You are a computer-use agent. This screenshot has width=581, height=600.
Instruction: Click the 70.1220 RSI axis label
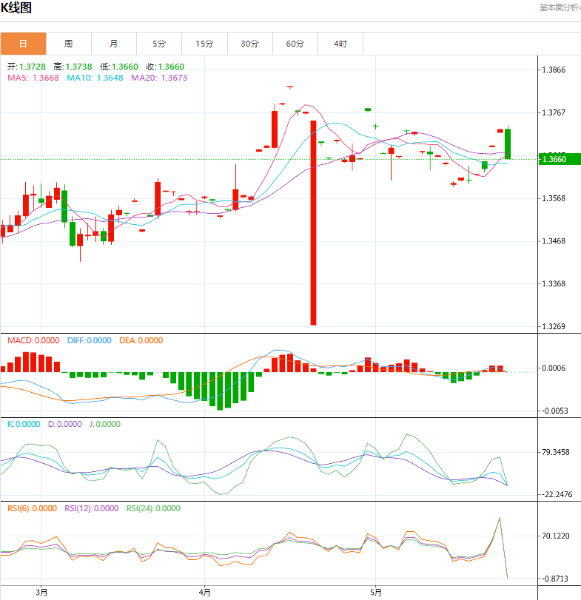556,536
